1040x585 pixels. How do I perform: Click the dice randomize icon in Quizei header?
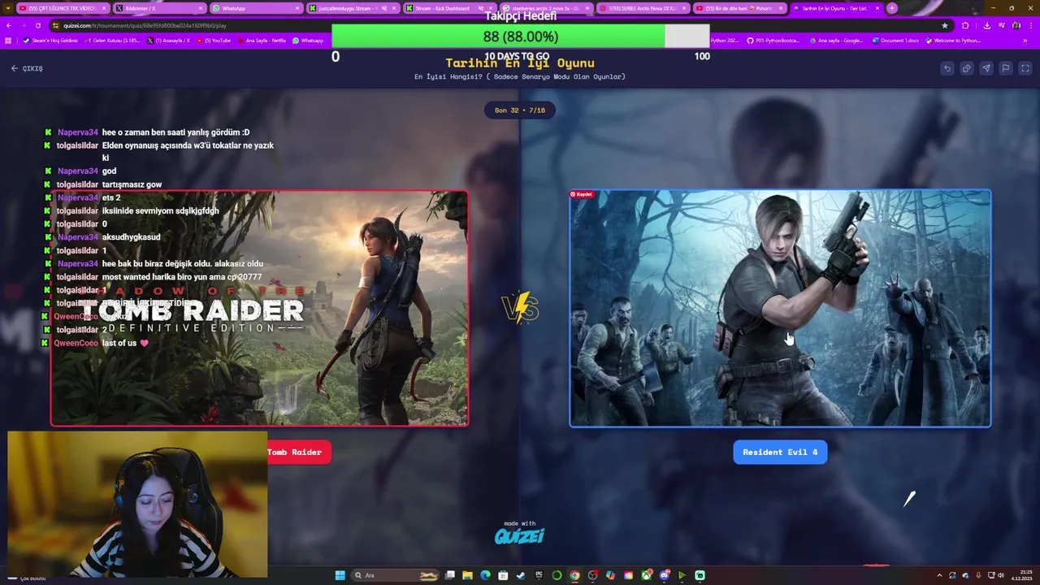[x=967, y=68]
